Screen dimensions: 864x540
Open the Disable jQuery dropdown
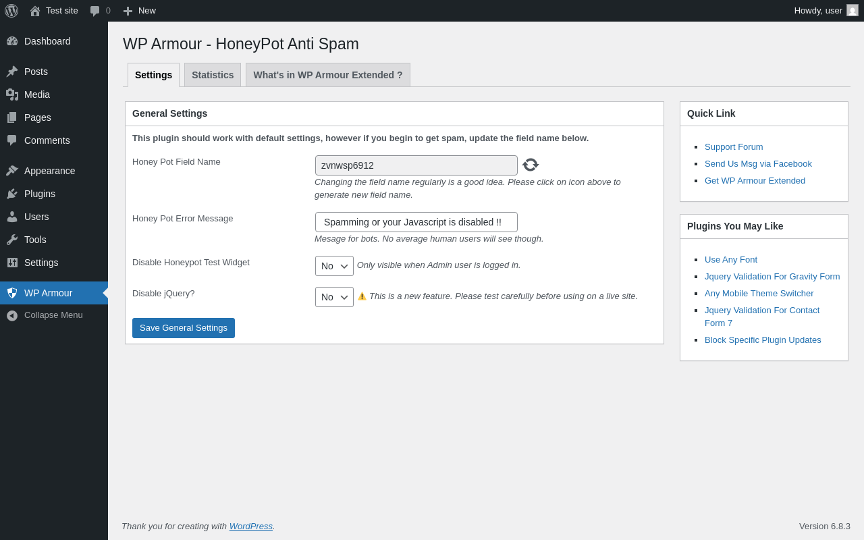tap(334, 297)
